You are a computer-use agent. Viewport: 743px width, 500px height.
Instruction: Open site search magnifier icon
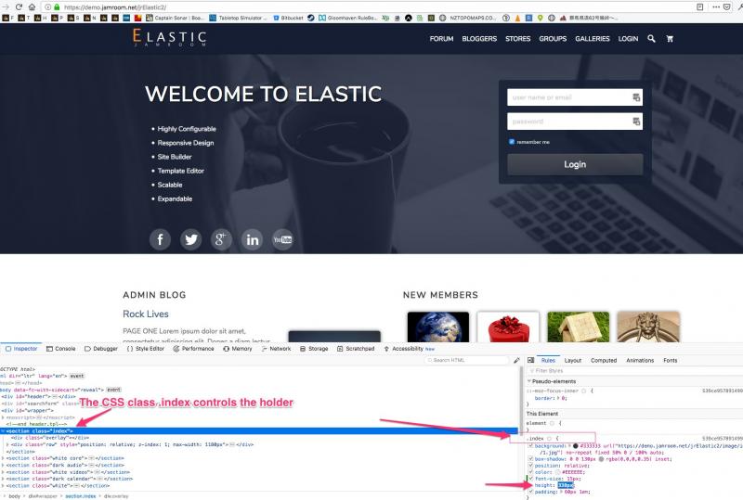[652, 39]
